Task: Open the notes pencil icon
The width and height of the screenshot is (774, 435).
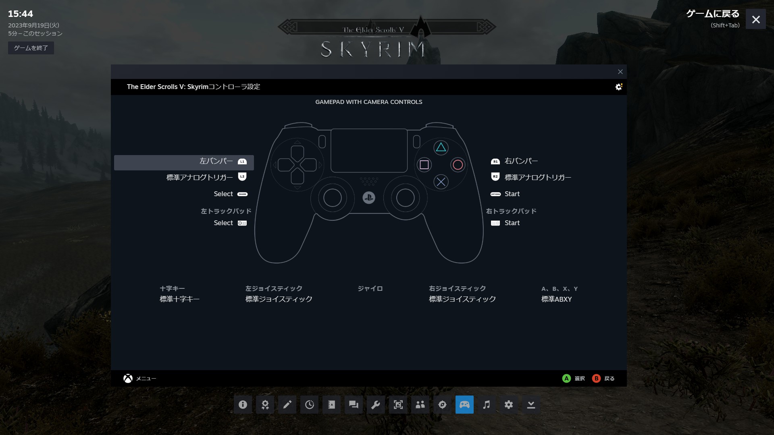Action: click(287, 404)
